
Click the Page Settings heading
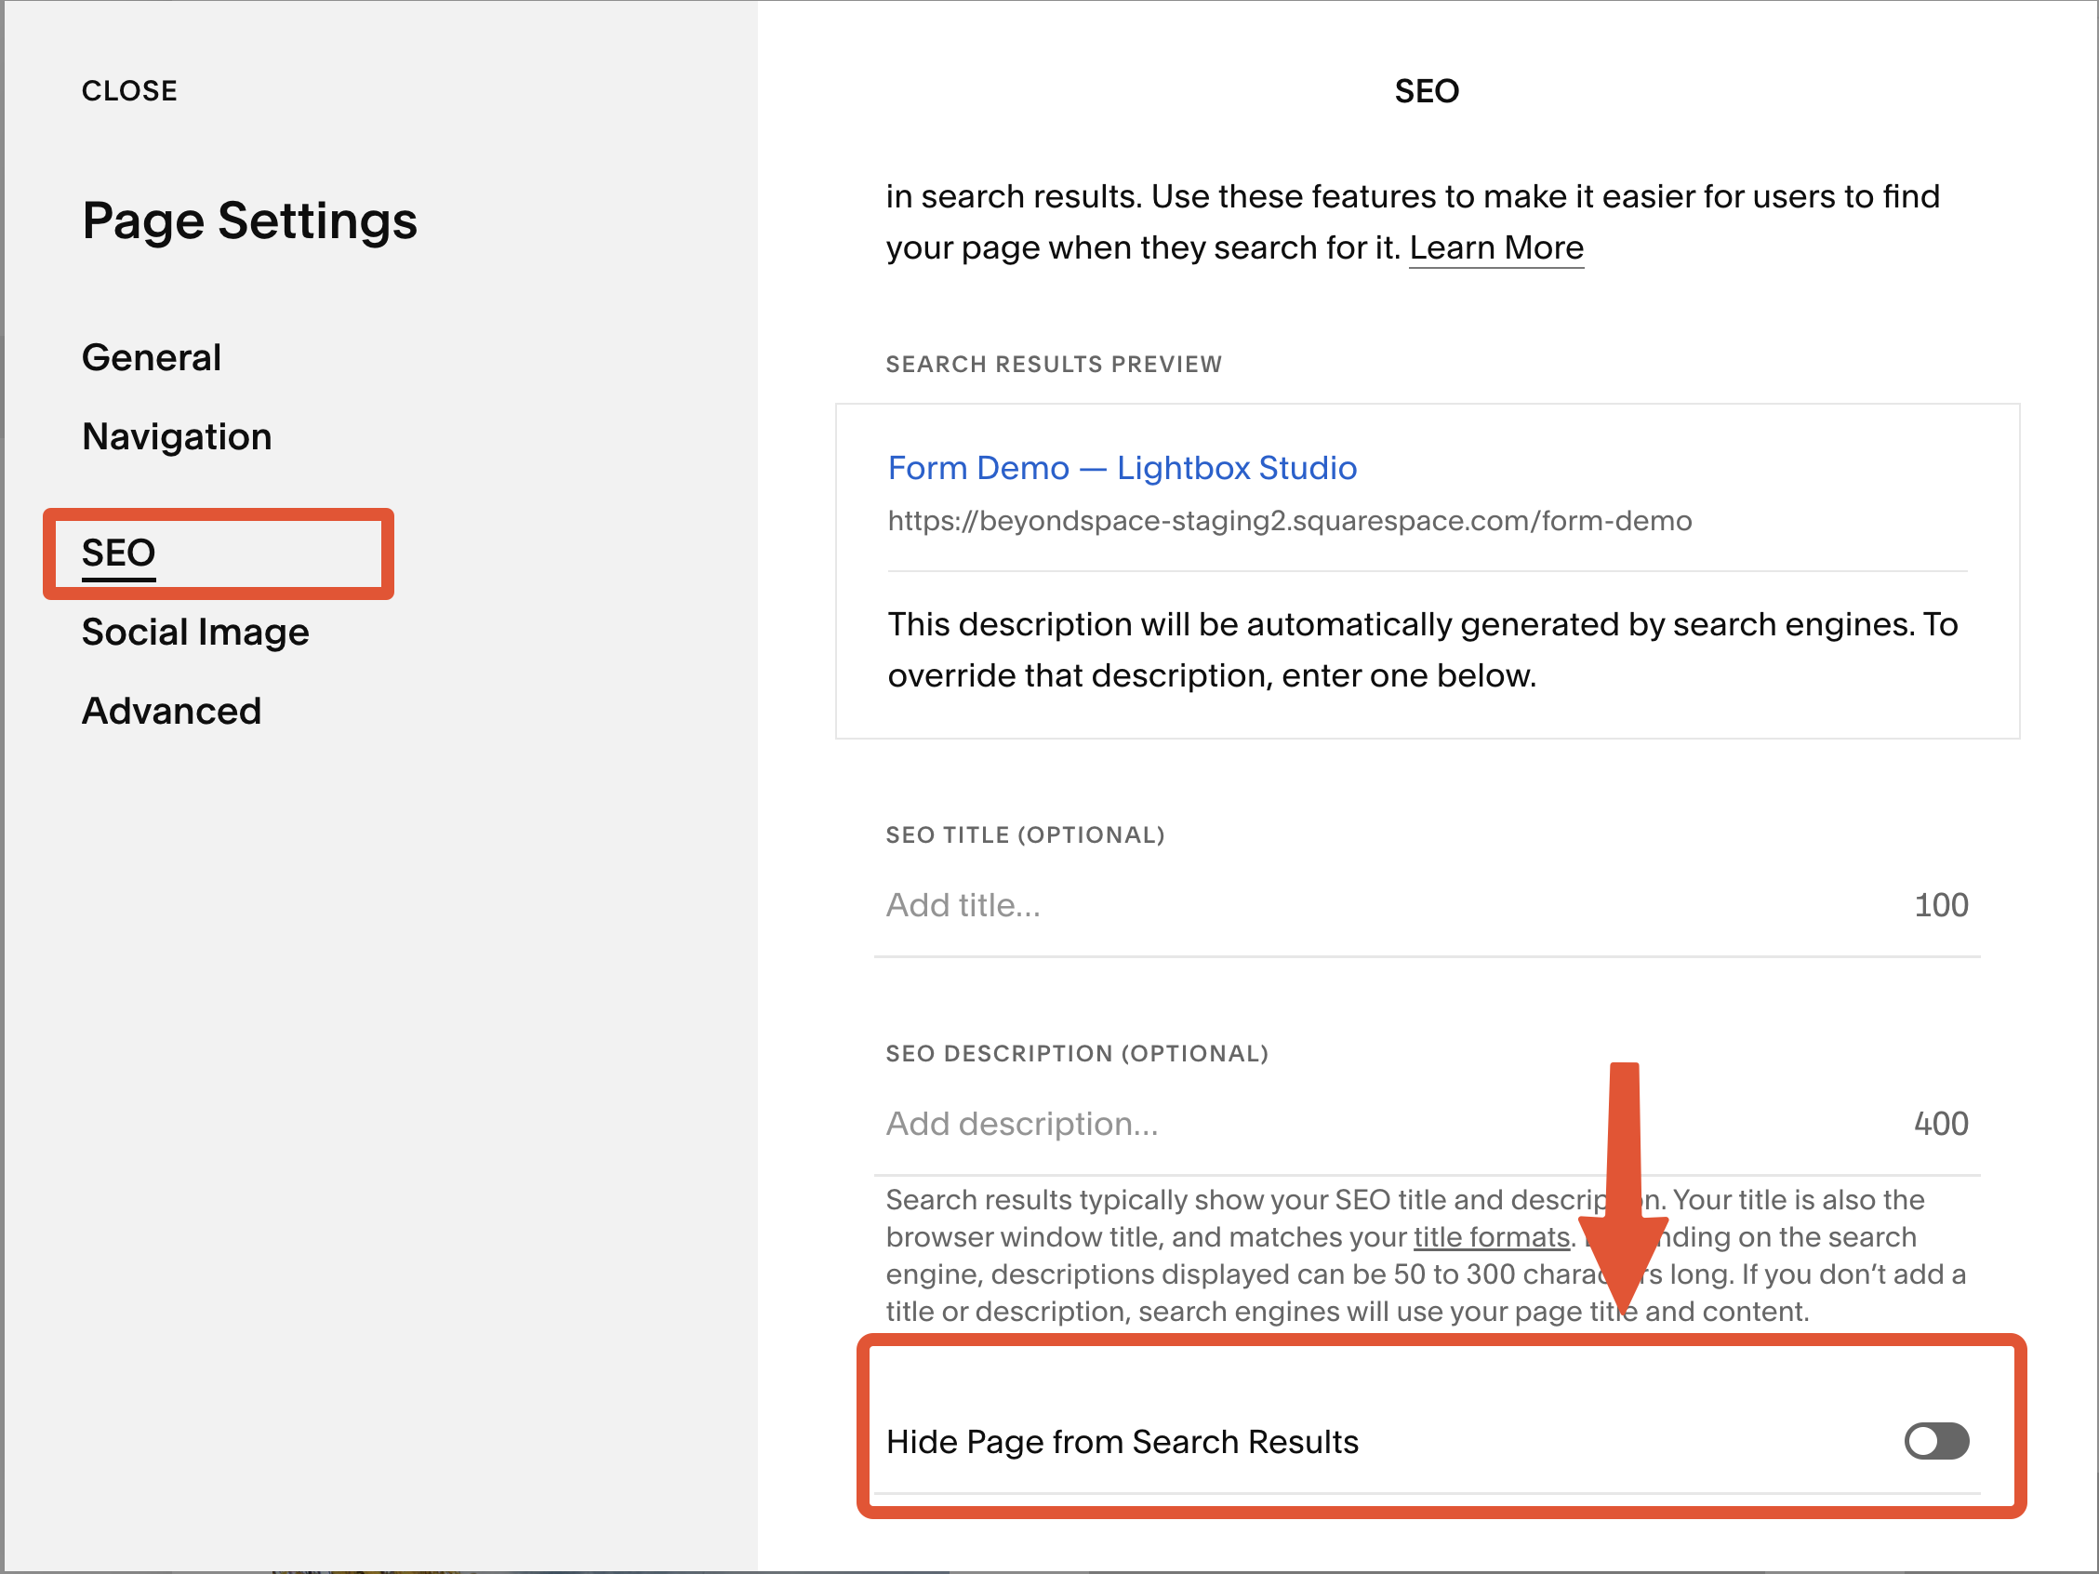[x=249, y=221]
